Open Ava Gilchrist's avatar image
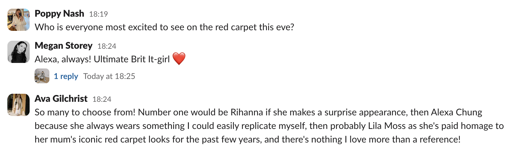The height and width of the screenshot is (153, 516). (x=19, y=105)
